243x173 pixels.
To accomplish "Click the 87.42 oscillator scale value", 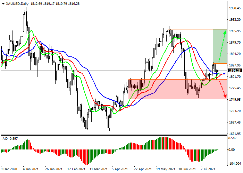I will (233, 138).
